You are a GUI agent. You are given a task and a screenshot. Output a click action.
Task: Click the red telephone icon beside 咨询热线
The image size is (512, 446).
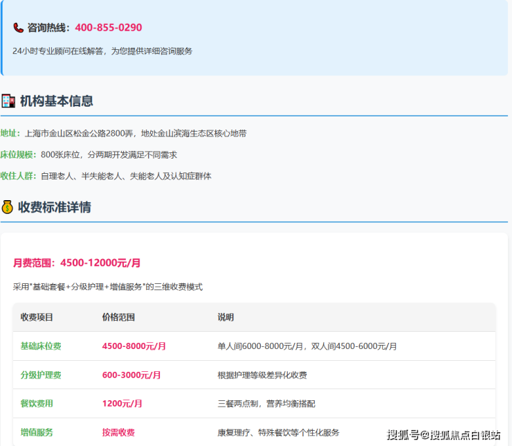[18, 28]
